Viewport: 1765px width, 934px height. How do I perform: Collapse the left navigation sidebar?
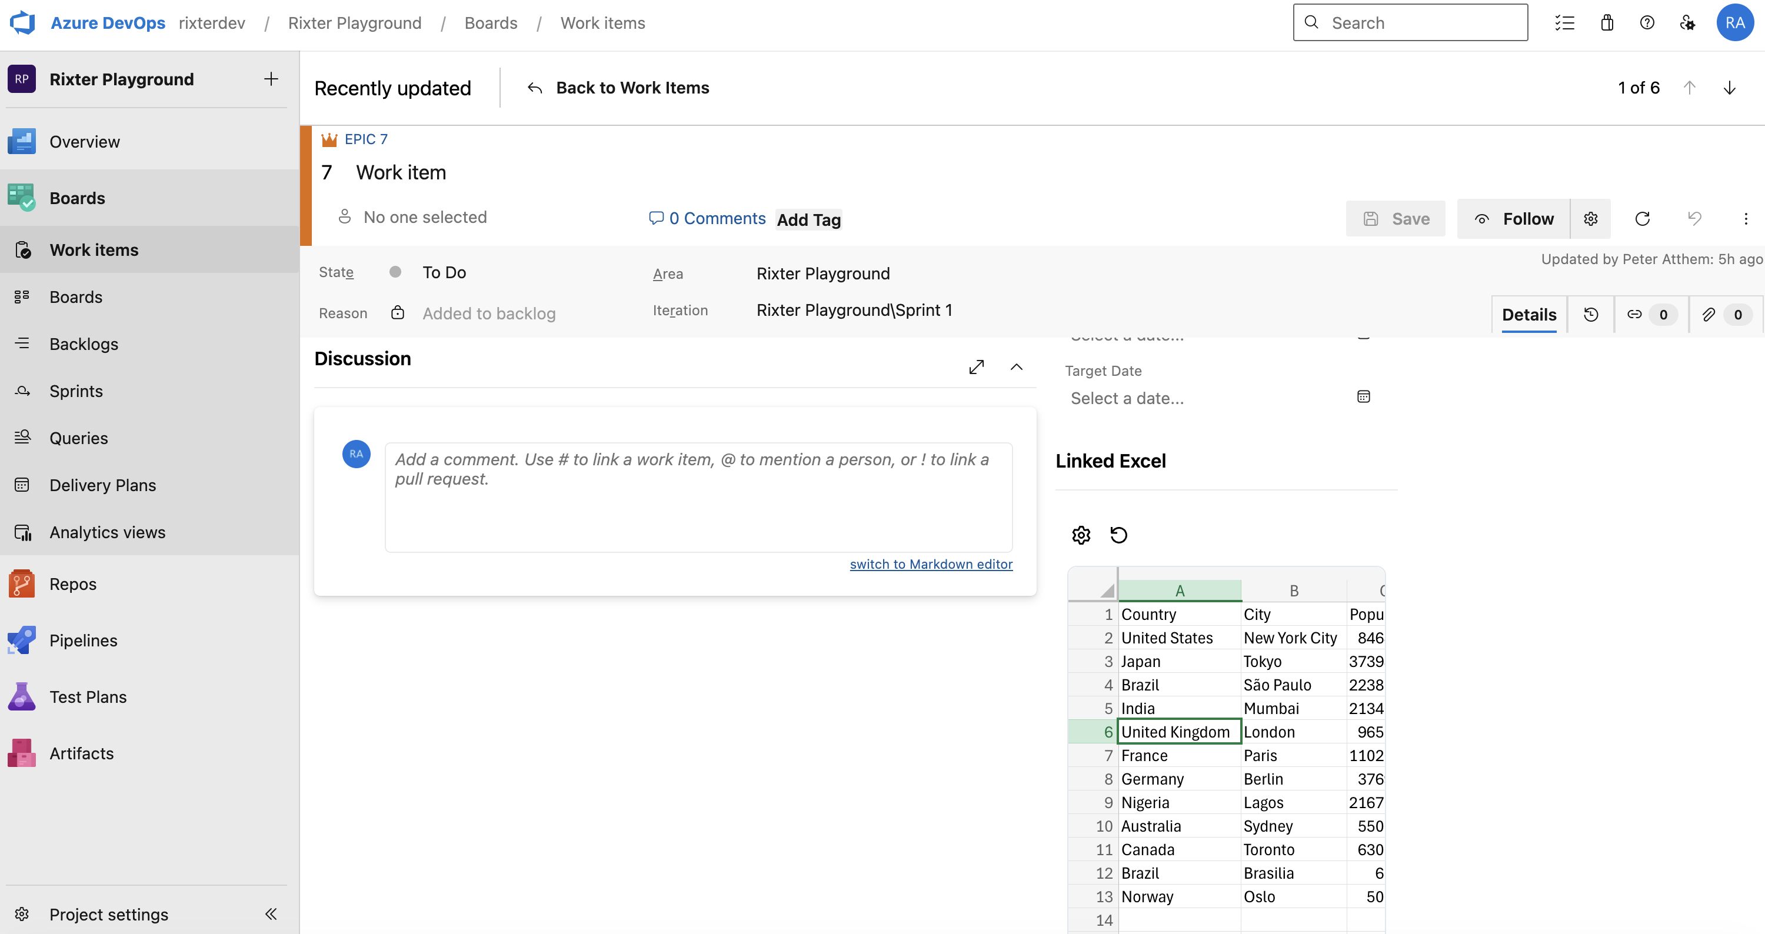(x=270, y=913)
